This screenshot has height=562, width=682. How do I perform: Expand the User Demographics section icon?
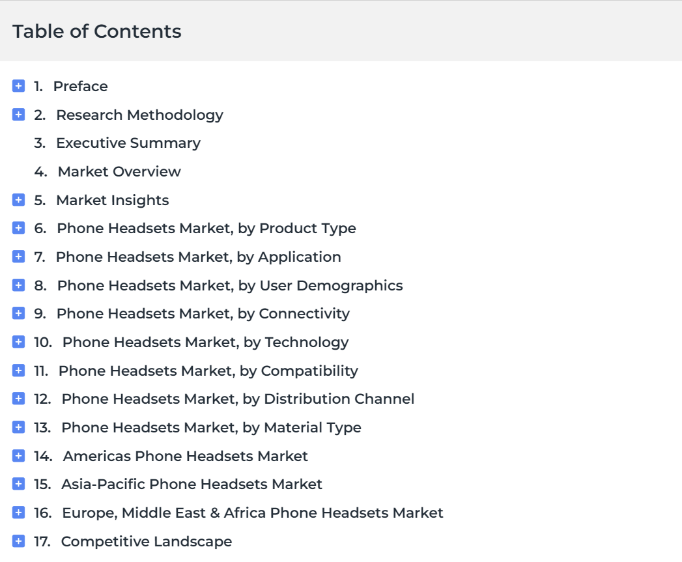tap(18, 285)
